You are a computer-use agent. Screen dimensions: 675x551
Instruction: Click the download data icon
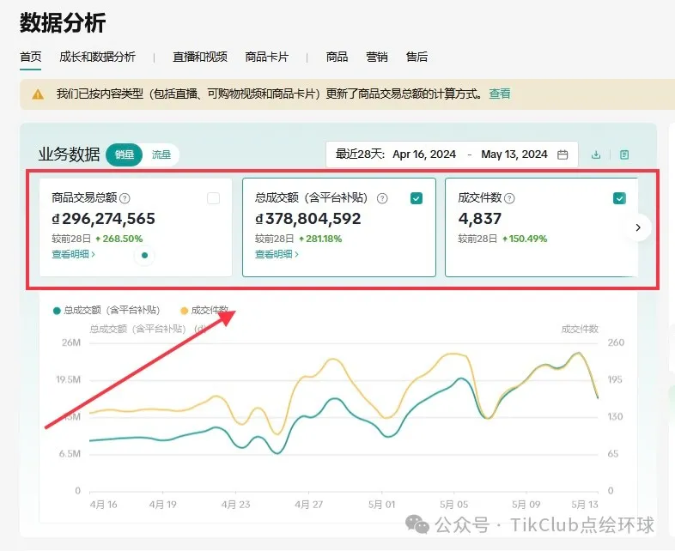point(596,155)
